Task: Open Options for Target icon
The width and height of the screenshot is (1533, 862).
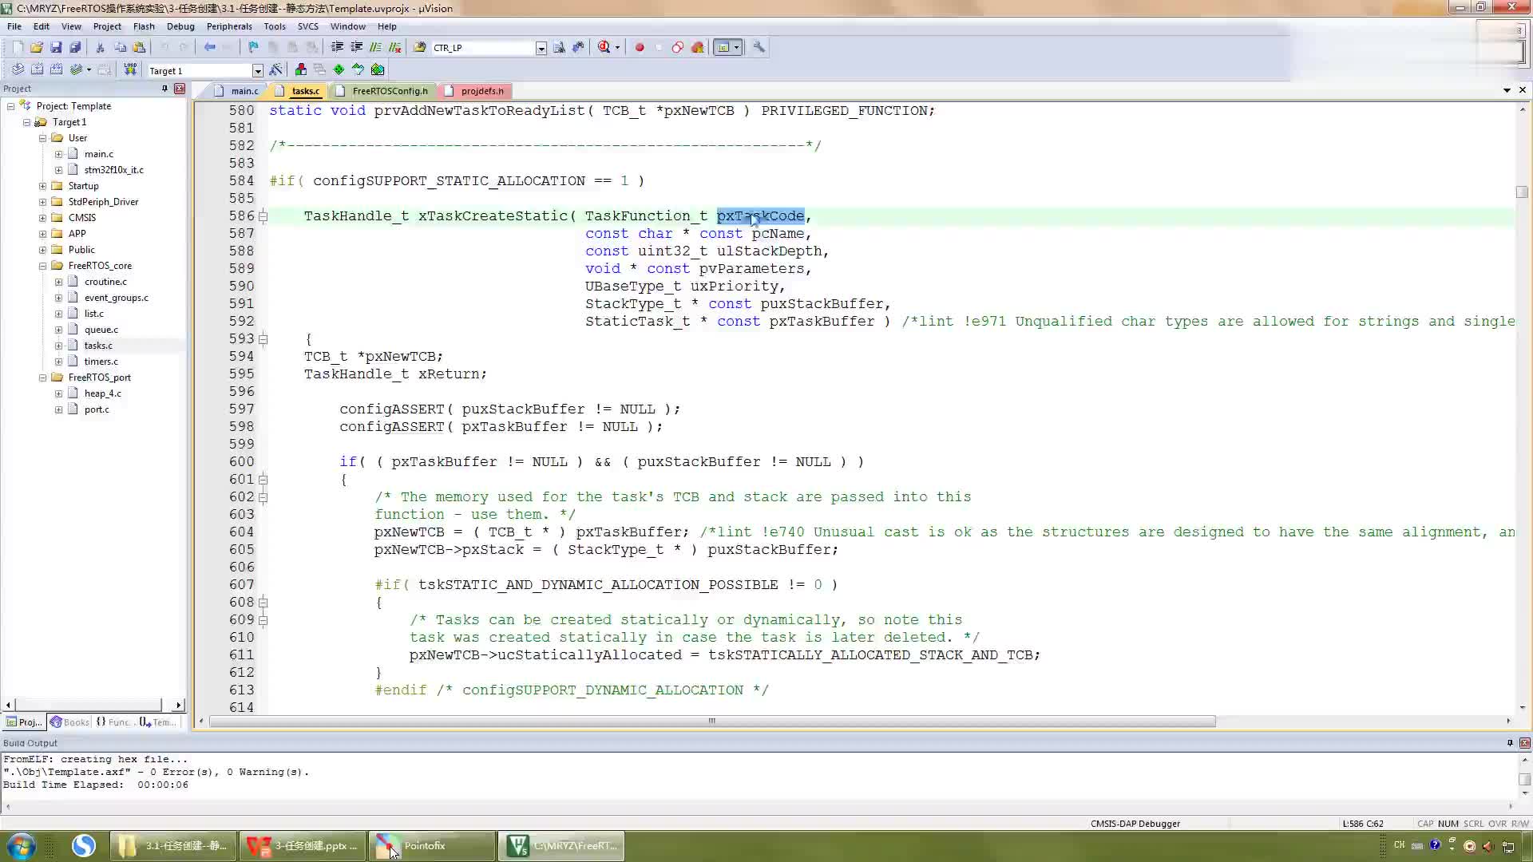Action: coord(276,69)
